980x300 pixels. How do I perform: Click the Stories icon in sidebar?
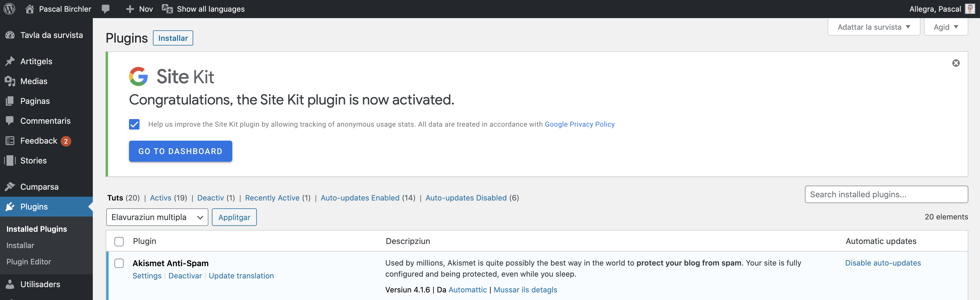10,161
